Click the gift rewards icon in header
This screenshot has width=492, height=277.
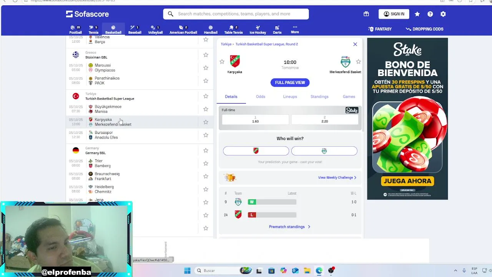coord(366,14)
